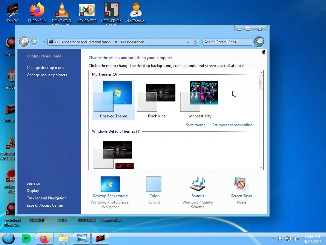Click Get more themes online
The image size is (326, 245).
pyautogui.click(x=232, y=125)
